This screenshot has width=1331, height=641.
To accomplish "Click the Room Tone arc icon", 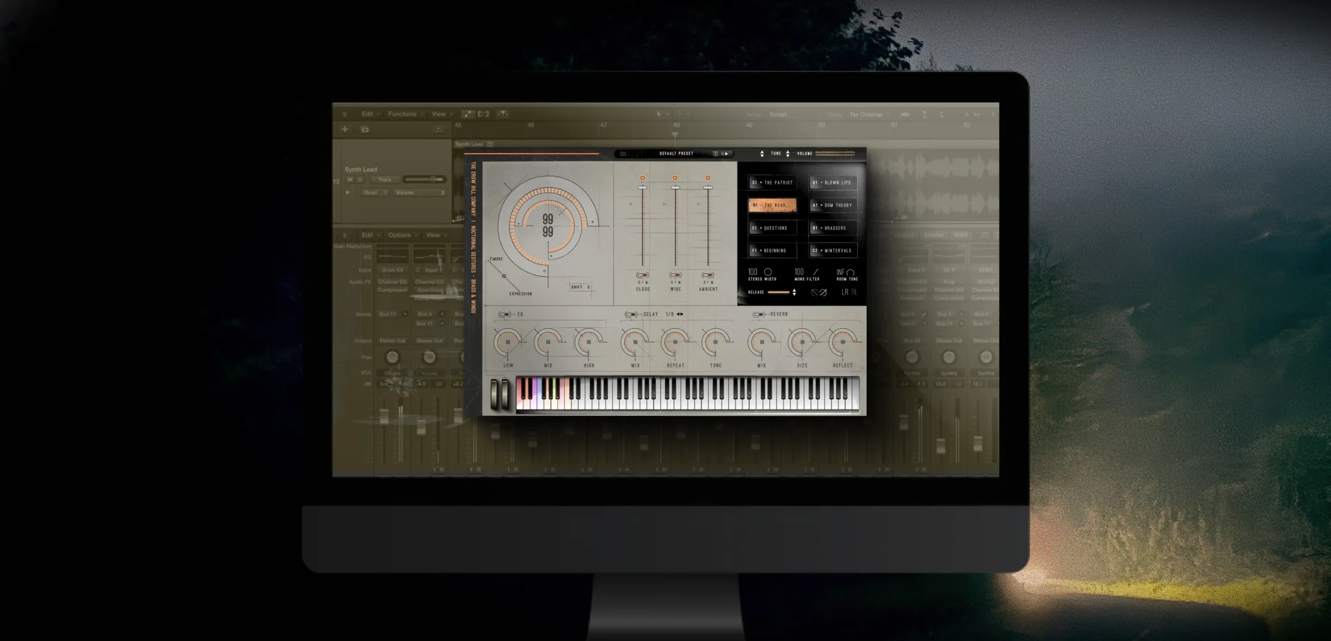I will pos(851,273).
